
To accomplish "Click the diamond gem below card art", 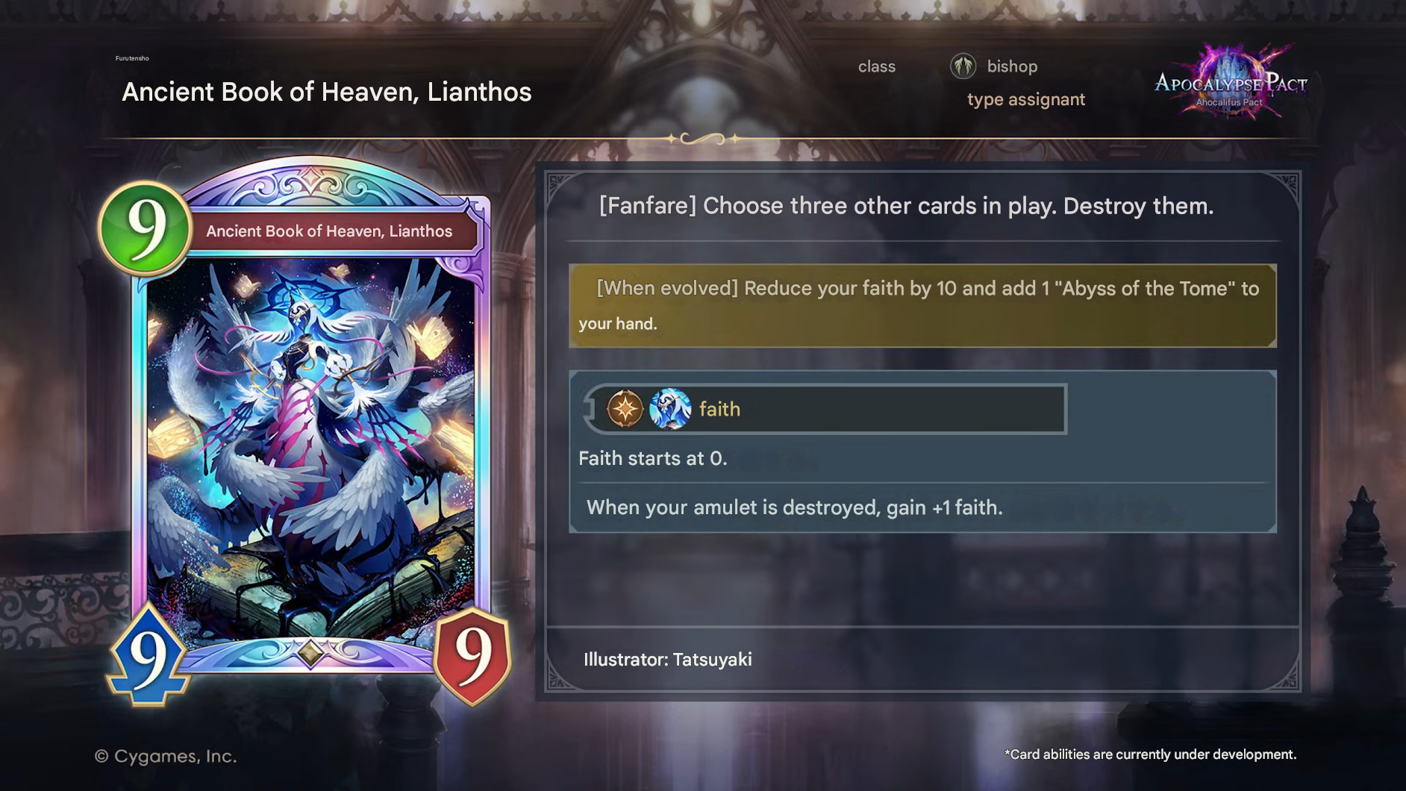I will [x=310, y=652].
